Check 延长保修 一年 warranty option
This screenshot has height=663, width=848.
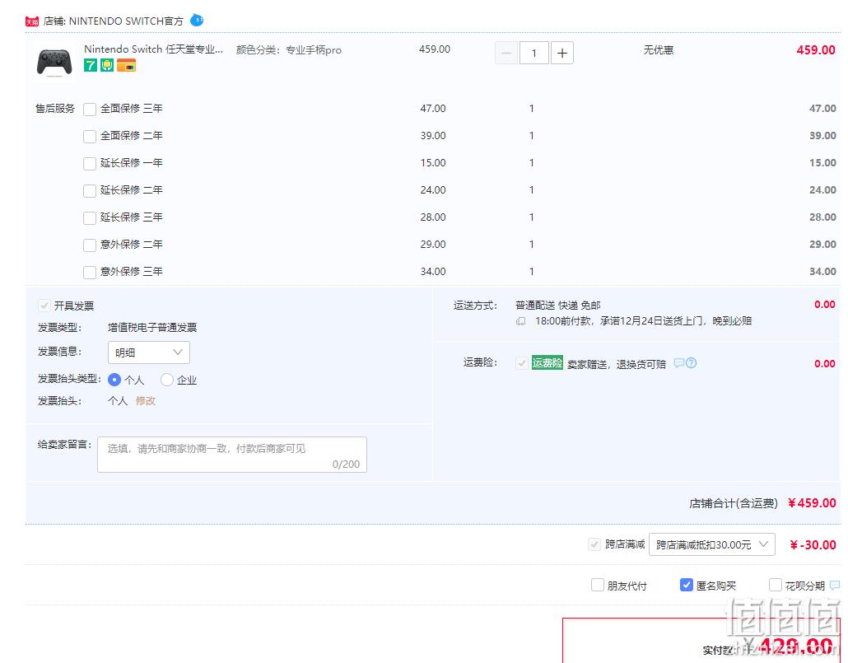(90, 163)
